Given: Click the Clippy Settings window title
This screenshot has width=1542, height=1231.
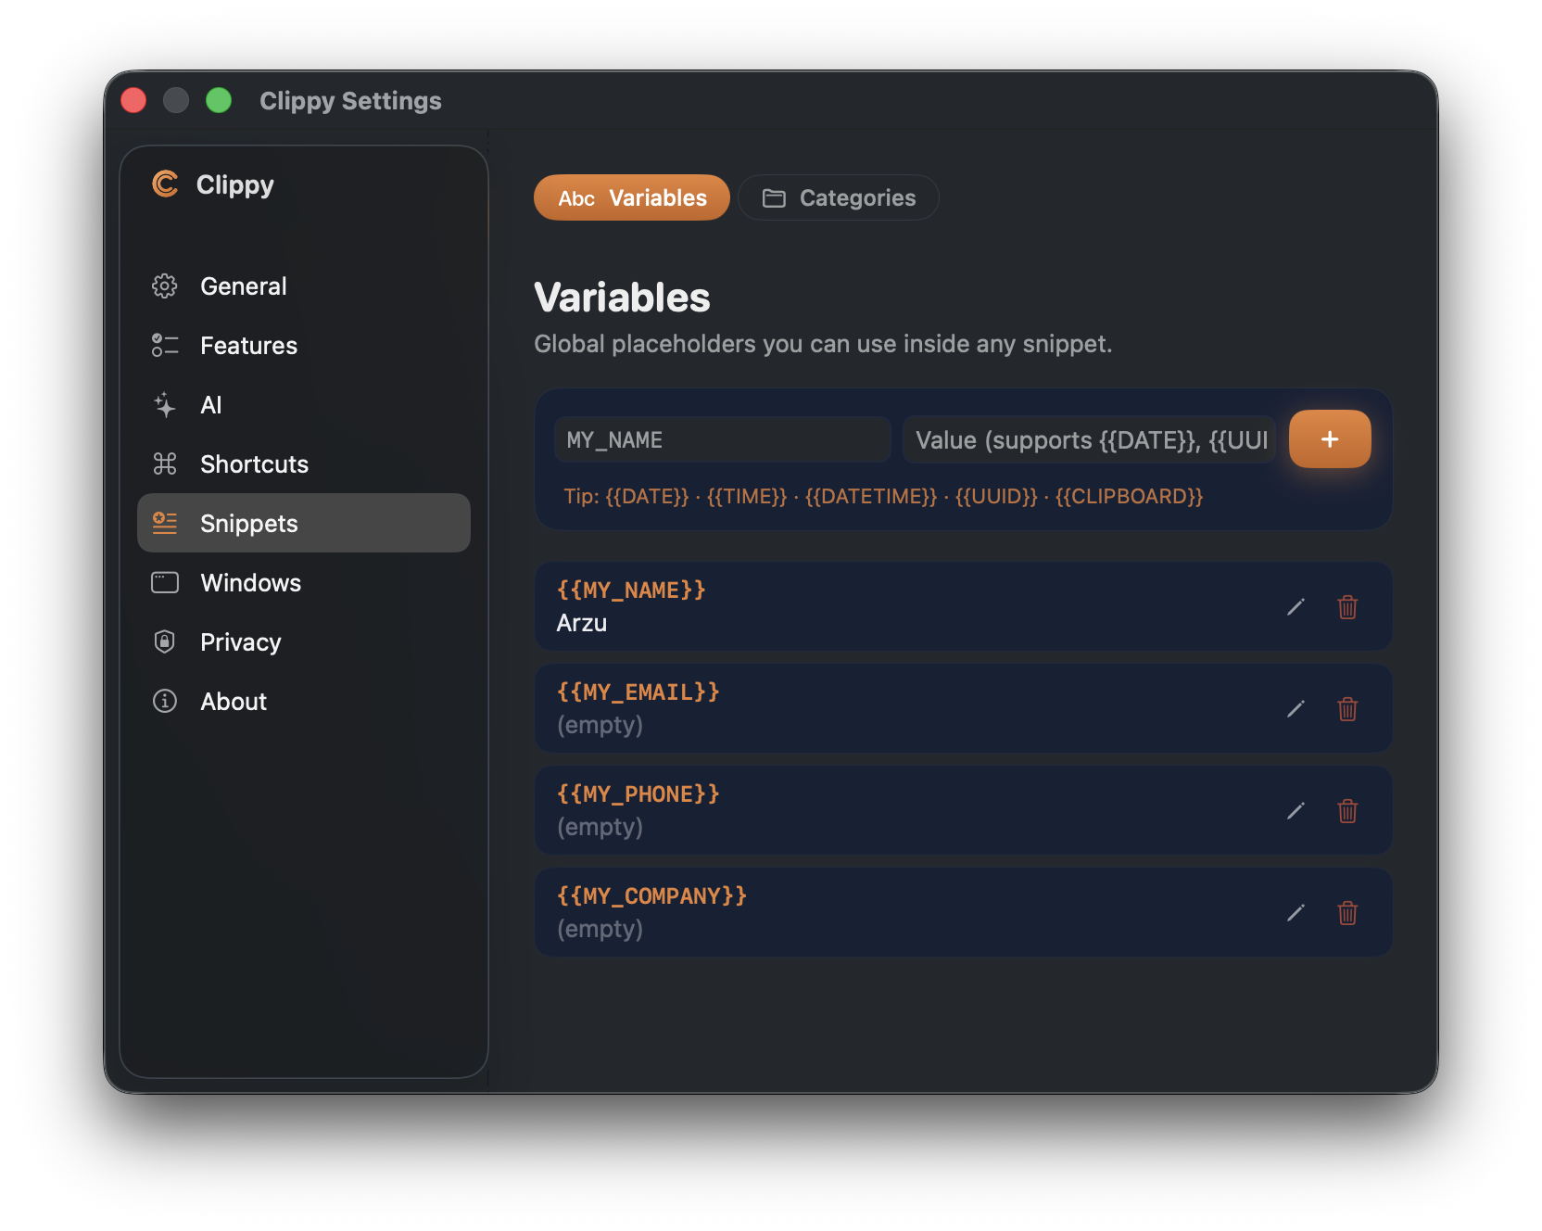Looking at the screenshot, I should point(350,100).
